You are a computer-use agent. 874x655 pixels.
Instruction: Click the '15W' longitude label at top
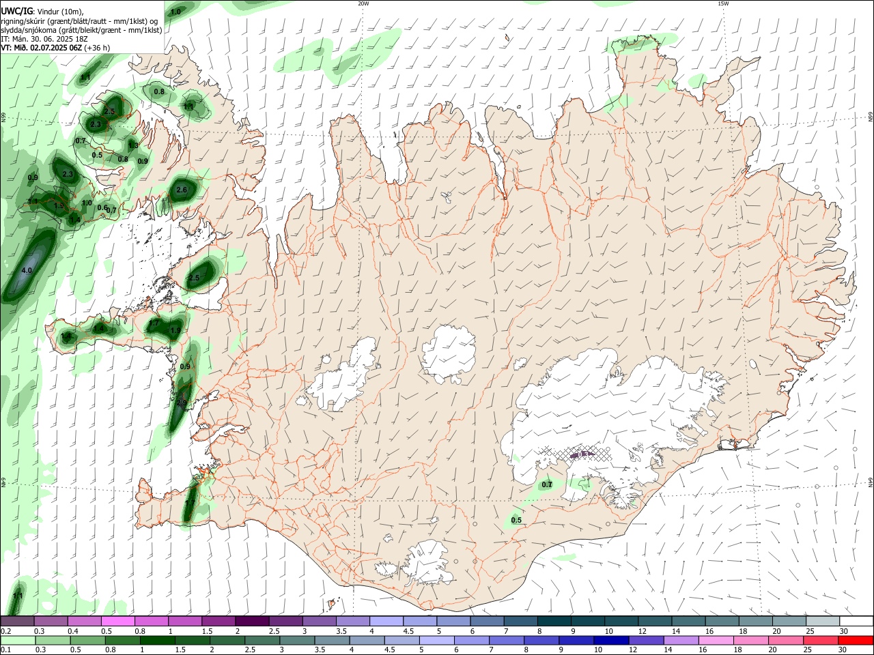click(x=723, y=3)
